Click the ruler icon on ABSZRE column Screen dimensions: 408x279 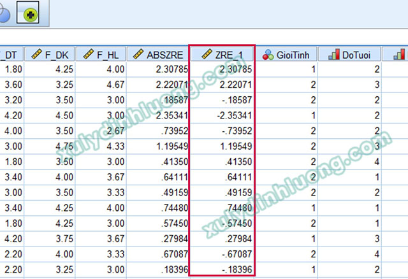pyautogui.click(x=138, y=54)
